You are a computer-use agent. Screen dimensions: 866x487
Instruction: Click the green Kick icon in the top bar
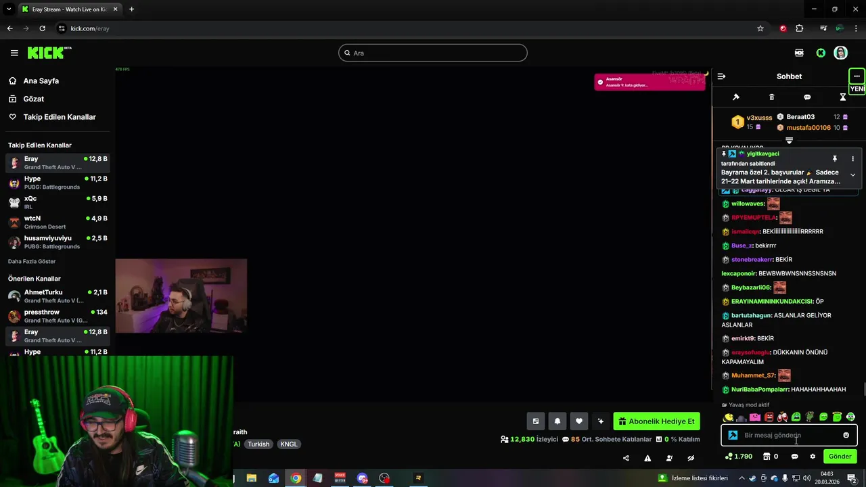(821, 53)
